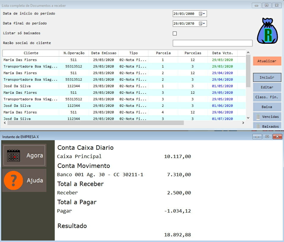Click the horizontal scroll left arrow
The image size is (284, 242).
tap(5, 123)
